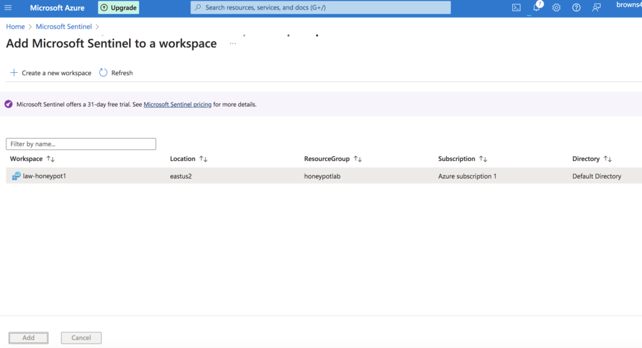Click the Cancel button
This screenshot has width=642, height=348.
pyautogui.click(x=81, y=338)
